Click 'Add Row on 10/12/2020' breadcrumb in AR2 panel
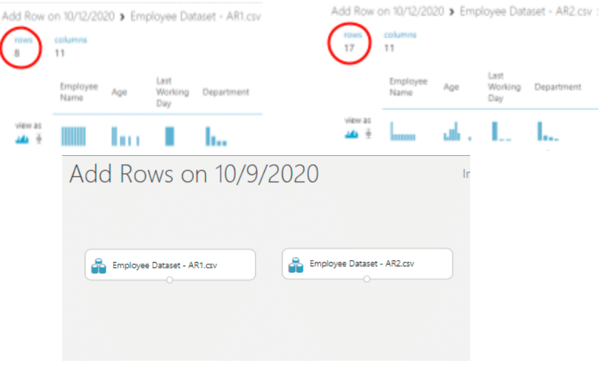Image resolution: width=604 pixels, height=367 pixels. (x=387, y=11)
